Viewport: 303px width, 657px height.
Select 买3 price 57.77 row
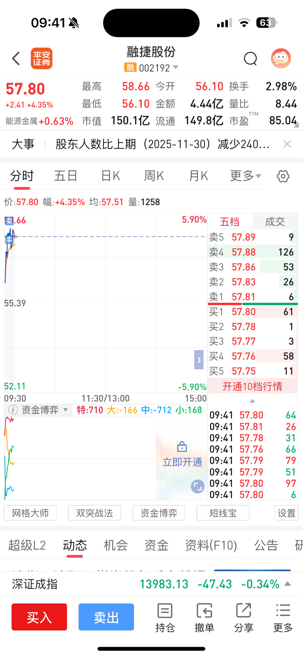[253, 341]
